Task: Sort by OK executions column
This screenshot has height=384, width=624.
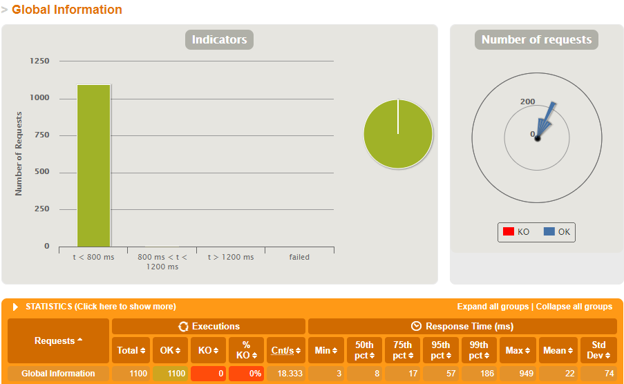Action: pos(170,350)
